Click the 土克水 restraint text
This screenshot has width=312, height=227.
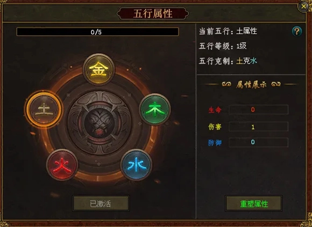246,61
